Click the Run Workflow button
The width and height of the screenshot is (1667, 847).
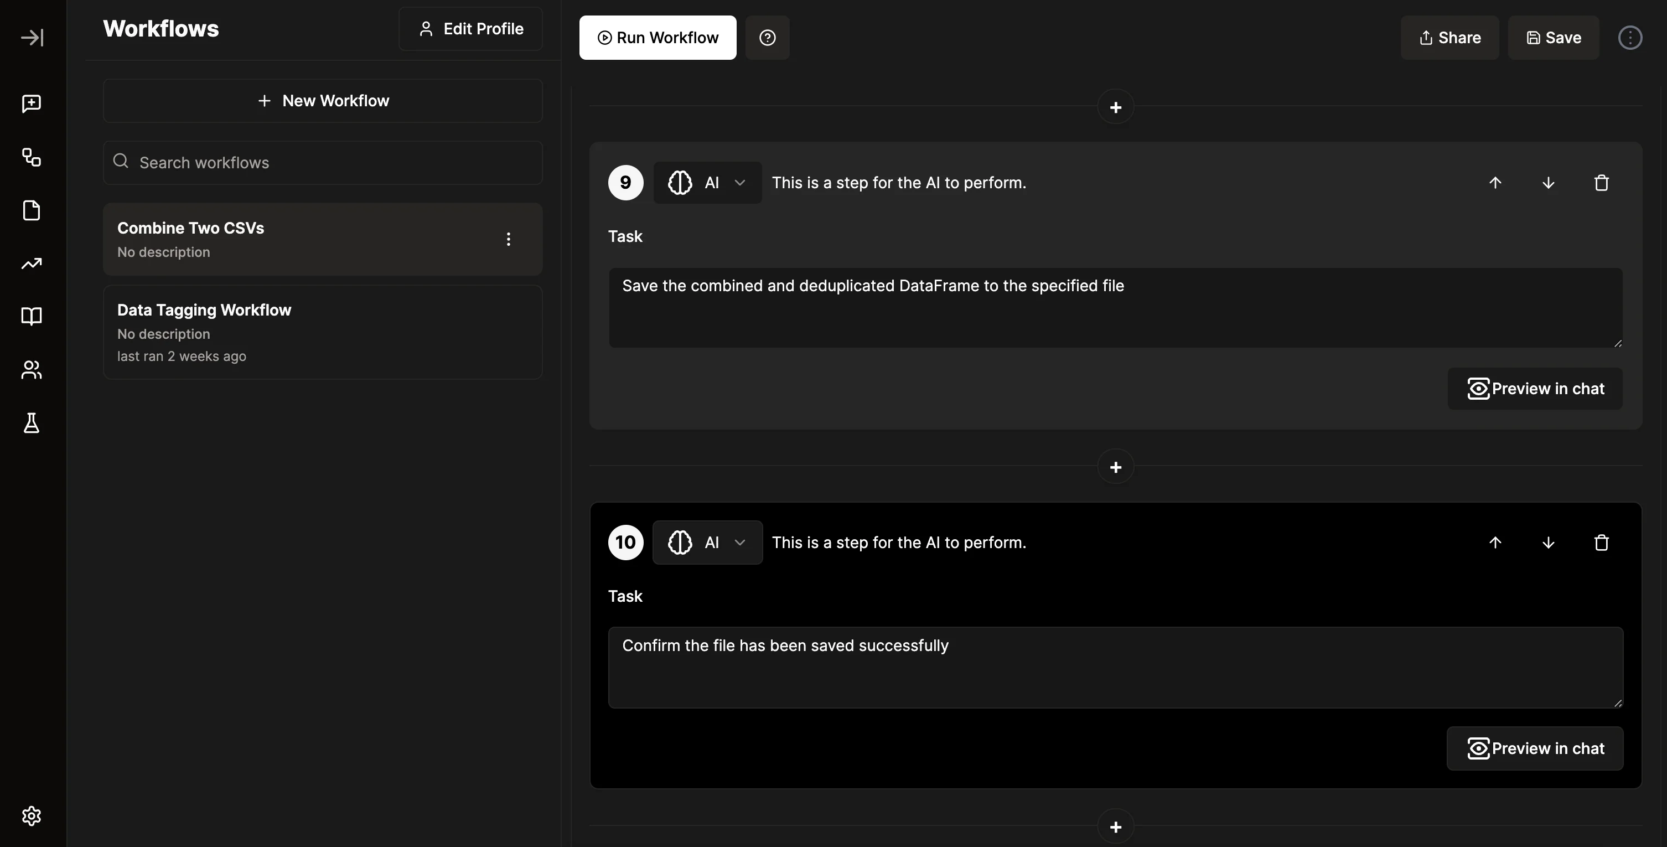coord(658,38)
